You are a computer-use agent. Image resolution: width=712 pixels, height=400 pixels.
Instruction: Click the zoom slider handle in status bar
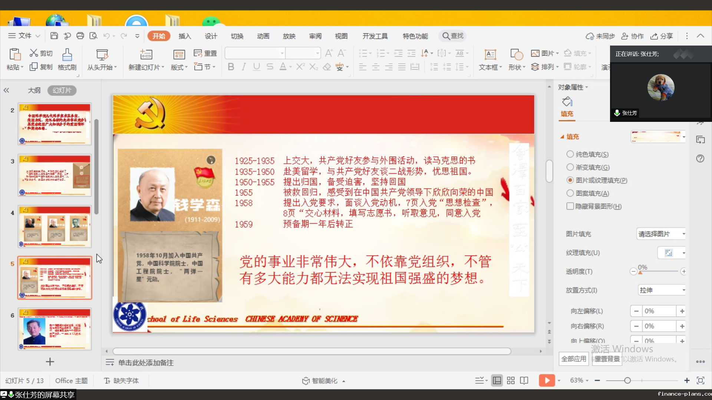tap(627, 380)
